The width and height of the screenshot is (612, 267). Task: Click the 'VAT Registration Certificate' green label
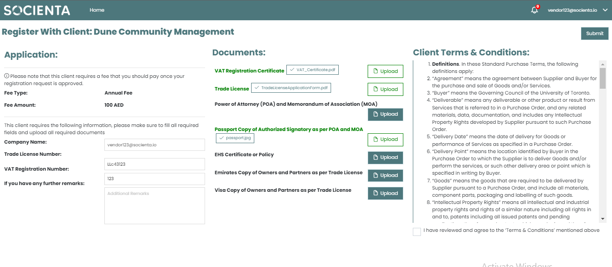pyautogui.click(x=249, y=71)
